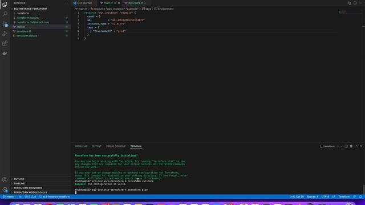This screenshot has width=365, height=205.
Task: Open the Run and Debug view
Action: (5, 34)
